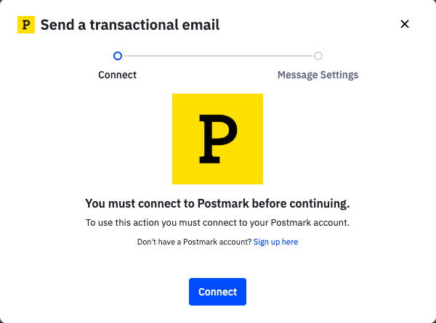
Task: Select the Connect step circle indicator
Action: pos(118,56)
